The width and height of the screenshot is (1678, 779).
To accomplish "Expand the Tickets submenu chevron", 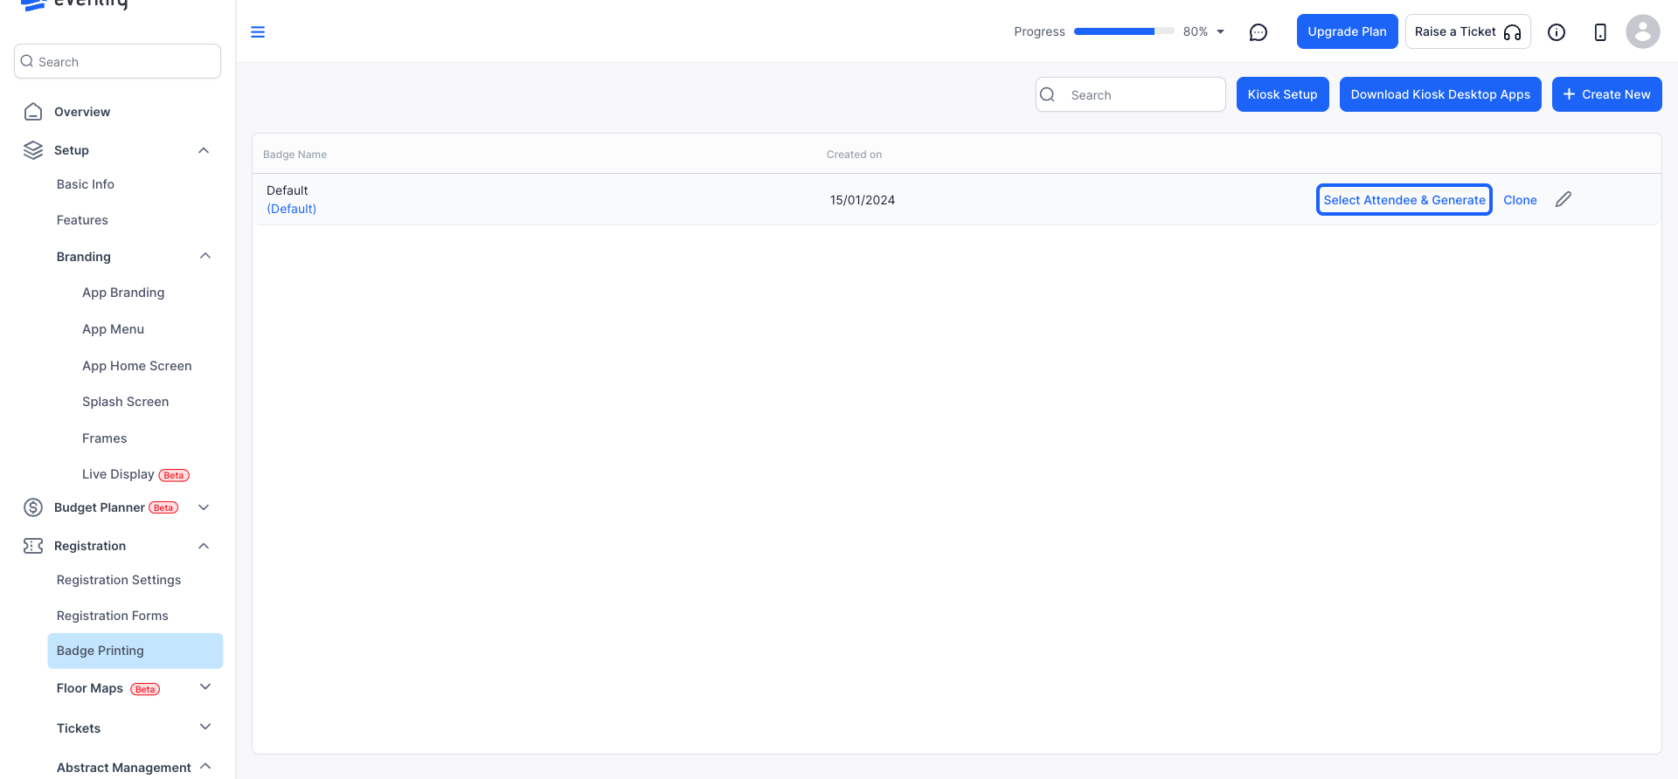I will click(x=205, y=727).
